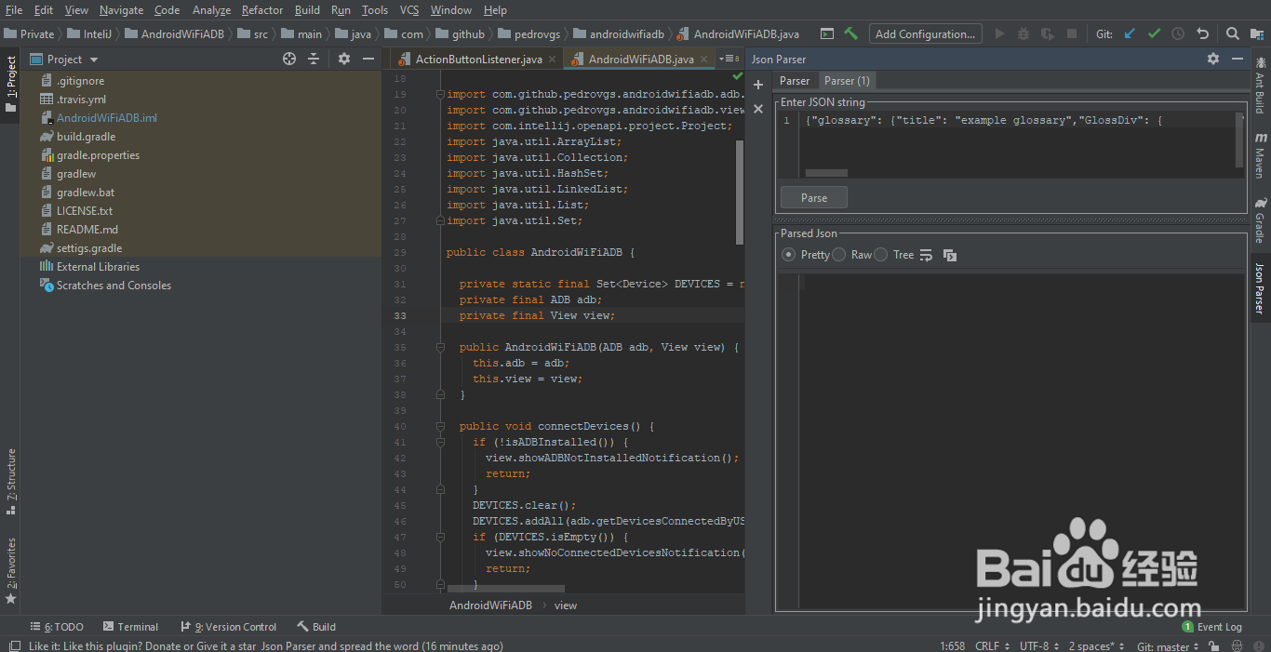The width and height of the screenshot is (1271, 652).
Task: Click the JSON string horizontal scrollbar
Action: 826,173
